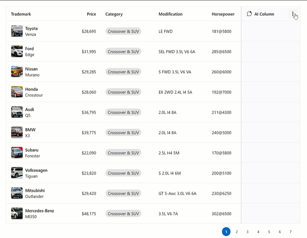Click the Crossover & SUV chip for Subaru
The width and height of the screenshot is (307, 238).
tap(123, 153)
